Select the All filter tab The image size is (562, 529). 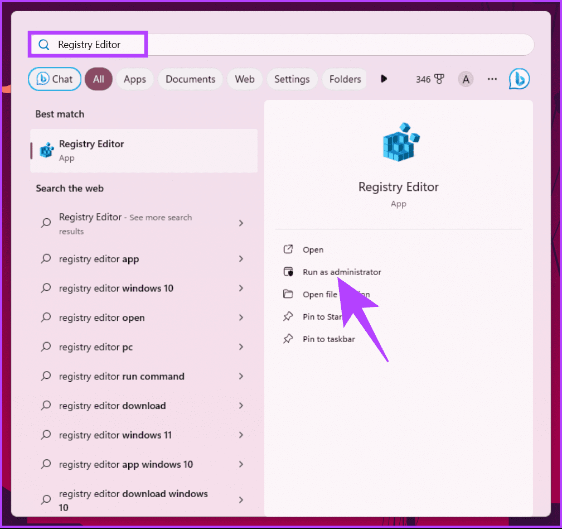click(99, 79)
